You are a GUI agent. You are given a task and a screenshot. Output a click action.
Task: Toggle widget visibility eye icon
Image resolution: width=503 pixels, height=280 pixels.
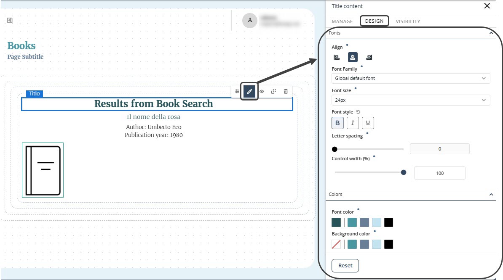click(262, 91)
